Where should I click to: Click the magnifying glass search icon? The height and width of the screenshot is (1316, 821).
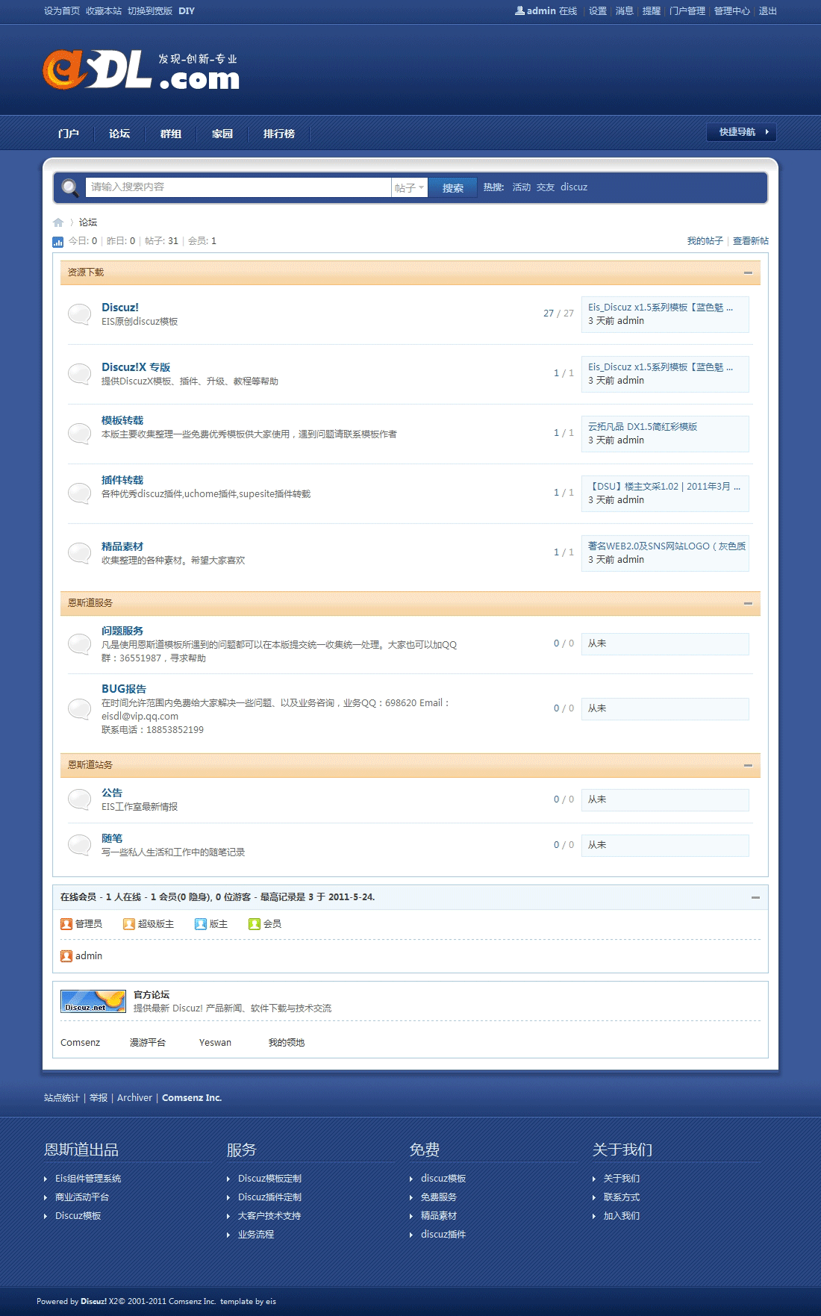click(x=70, y=187)
